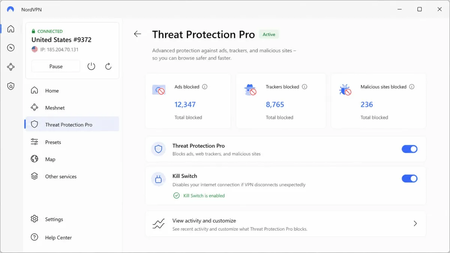450x253 pixels.
Task: Click the activity graph icon
Action: coord(158,224)
